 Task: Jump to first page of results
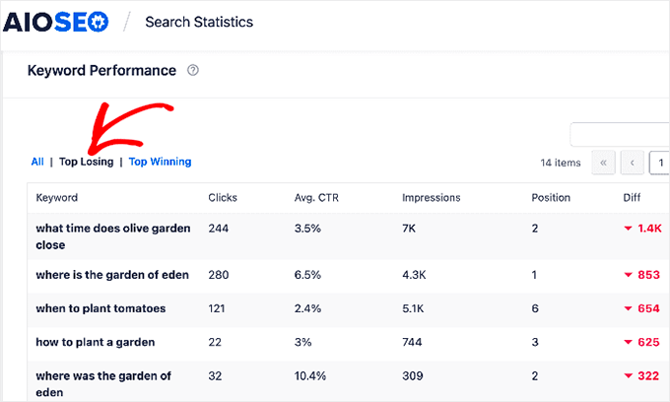[x=601, y=163]
